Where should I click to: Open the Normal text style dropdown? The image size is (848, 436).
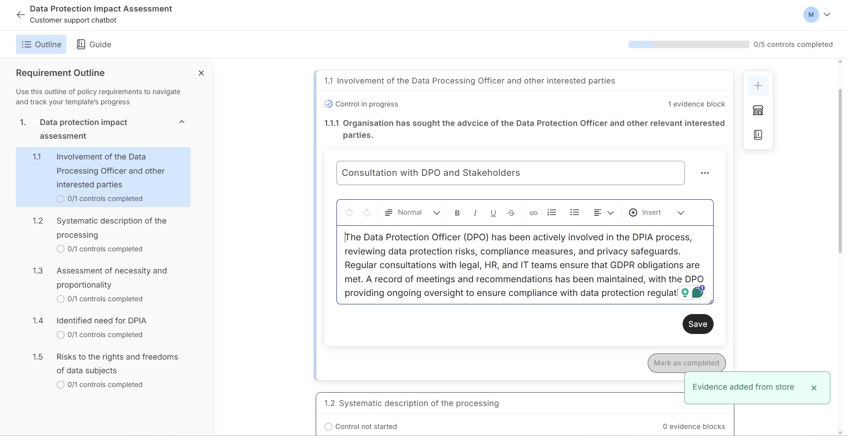point(413,212)
